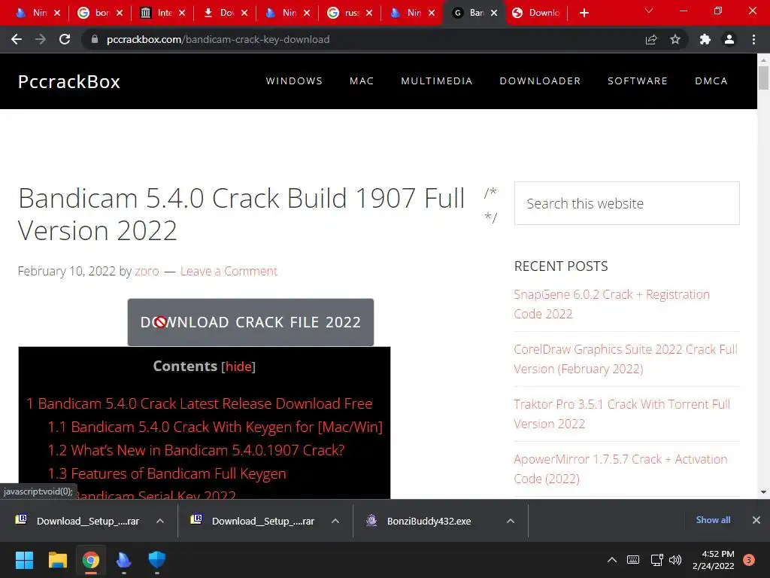Open the MAC nav menu
This screenshot has height=578, width=770.
click(362, 81)
